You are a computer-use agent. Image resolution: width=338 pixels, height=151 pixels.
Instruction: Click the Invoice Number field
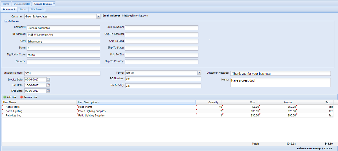click(62, 73)
